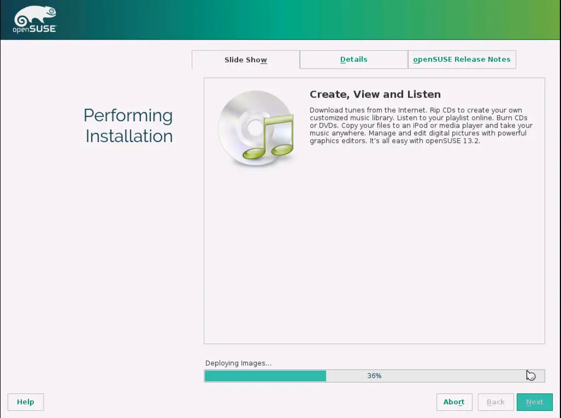Open the Details tab
The height and width of the screenshot is (418, 561).
point(353,59)
